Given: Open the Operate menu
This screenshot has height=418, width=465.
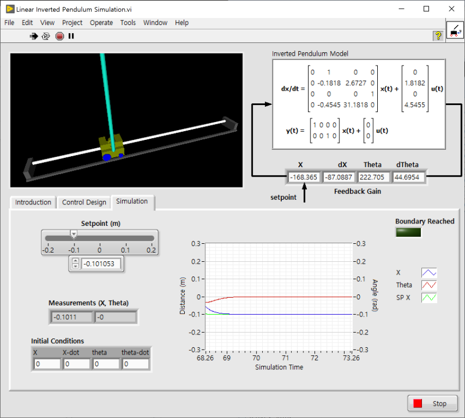Looking at the screenshot, I should pyautogui.click(x=101, y=23).
